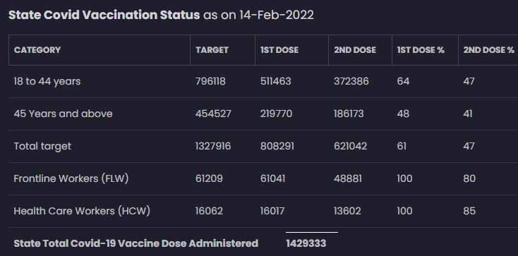Click Health Care Workers (HCW) row label
This screenshot has width=518, height=256.
(82, 211)
